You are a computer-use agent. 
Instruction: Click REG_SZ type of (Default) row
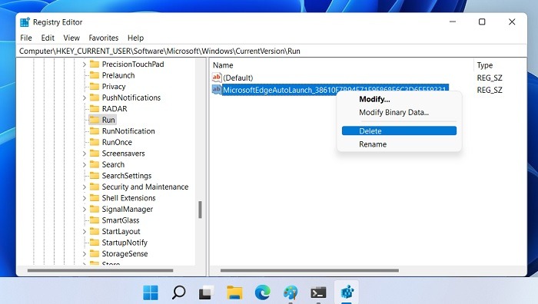click(490, 78)
